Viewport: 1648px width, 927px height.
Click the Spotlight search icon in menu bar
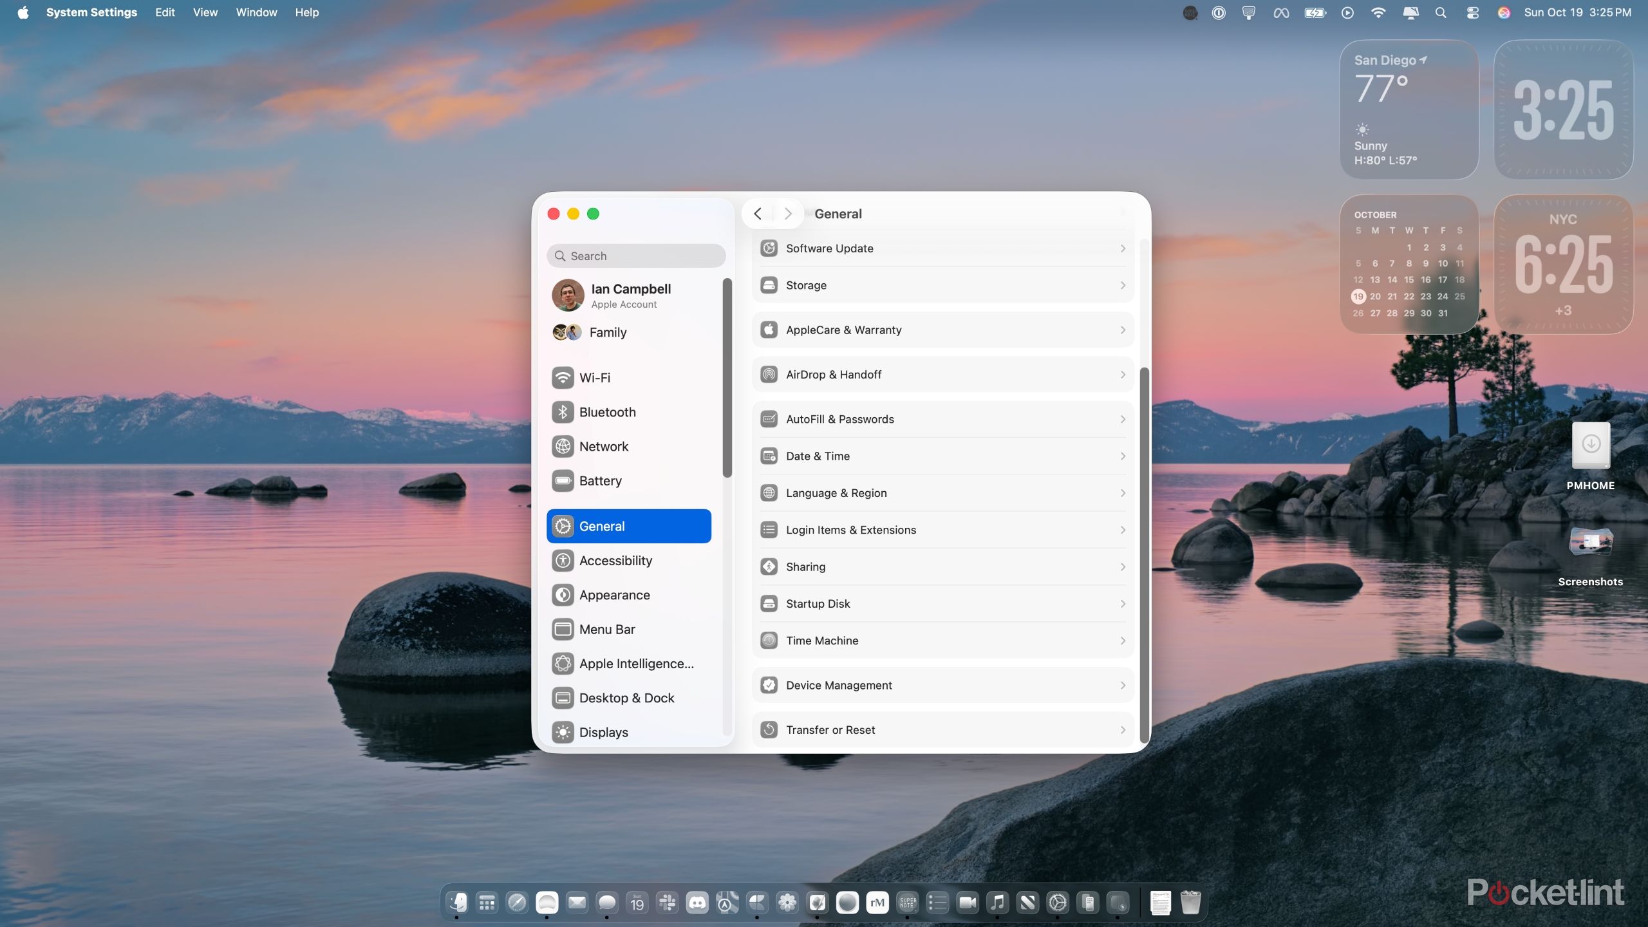[x=1441, y=13]
